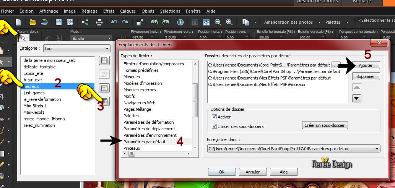Image resolution: width=395 pixels, height=188 pixels.
Task: Click the Aide button in the dialog
Action: coord(284,172)
